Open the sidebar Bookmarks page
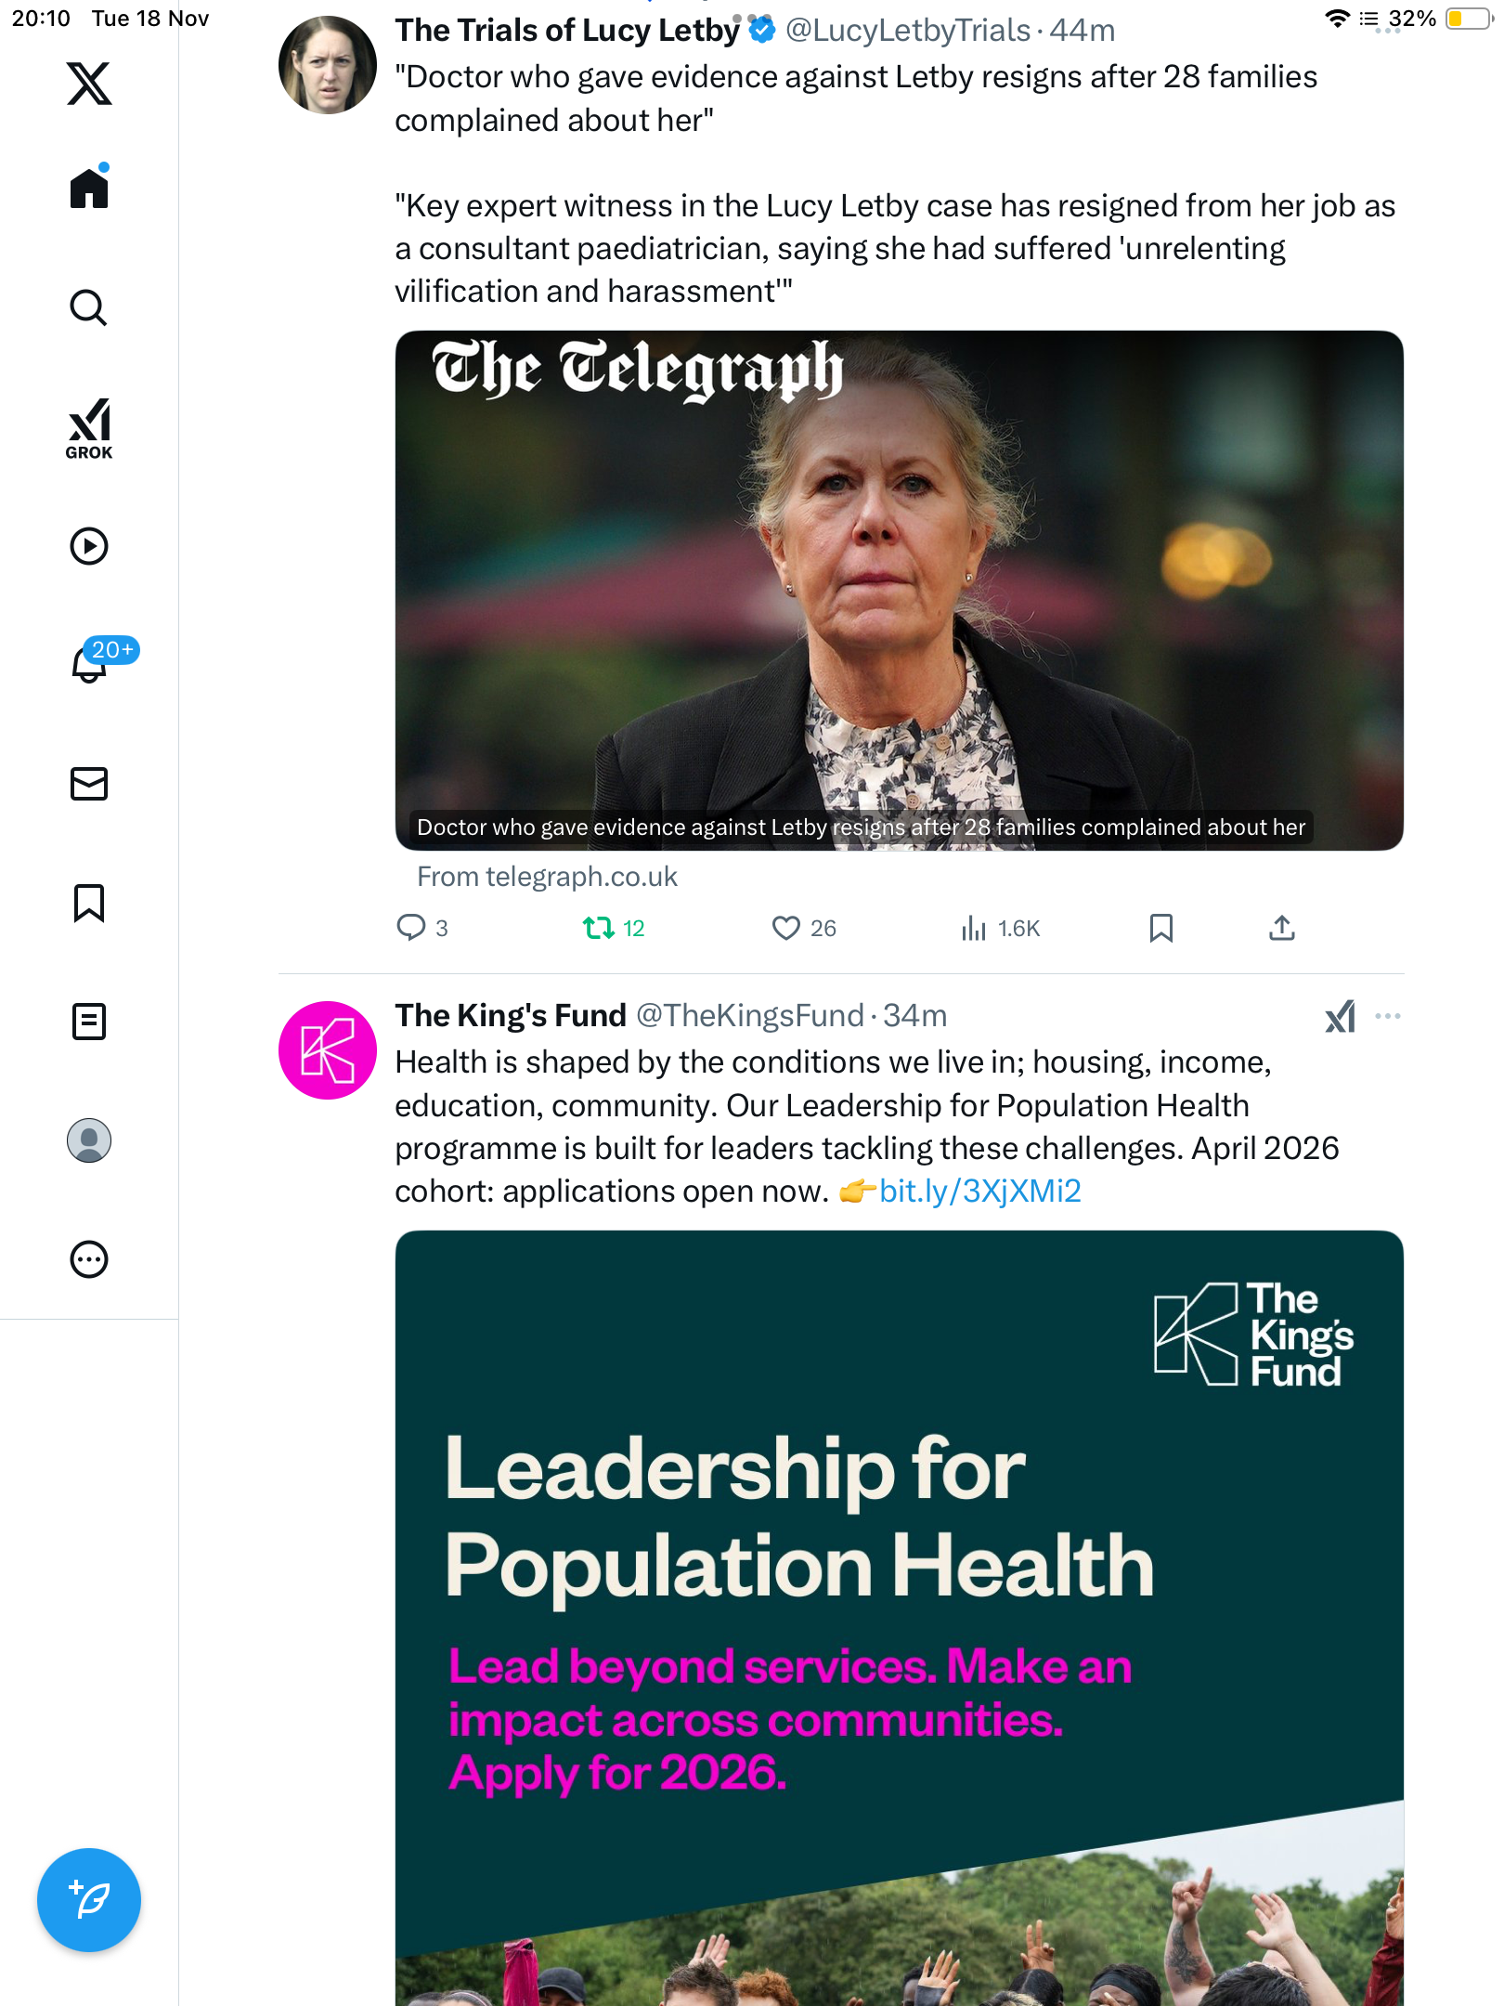The width and height of the screenshot is (1504, 2006). 89,903
